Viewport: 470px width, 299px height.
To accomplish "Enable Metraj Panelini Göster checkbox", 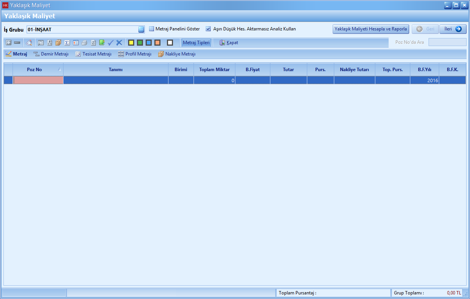I will pos(151,29).
